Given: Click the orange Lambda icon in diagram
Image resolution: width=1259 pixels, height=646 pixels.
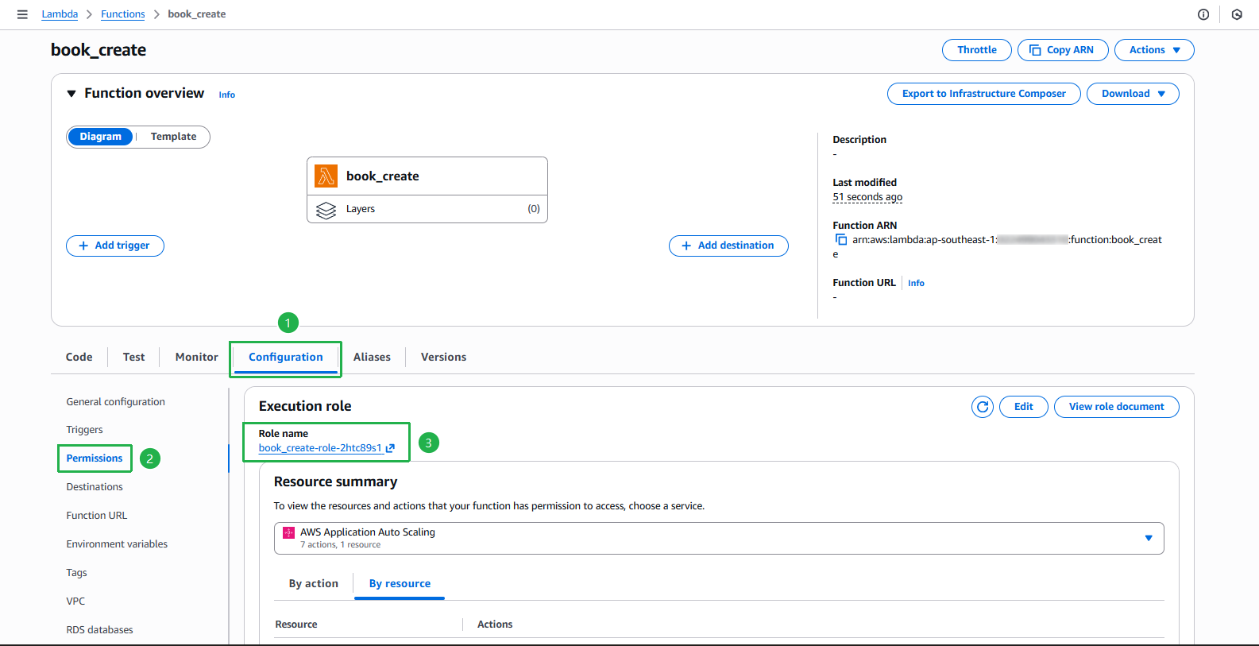Looking at the screenshot, I should [x=326, y=176].
